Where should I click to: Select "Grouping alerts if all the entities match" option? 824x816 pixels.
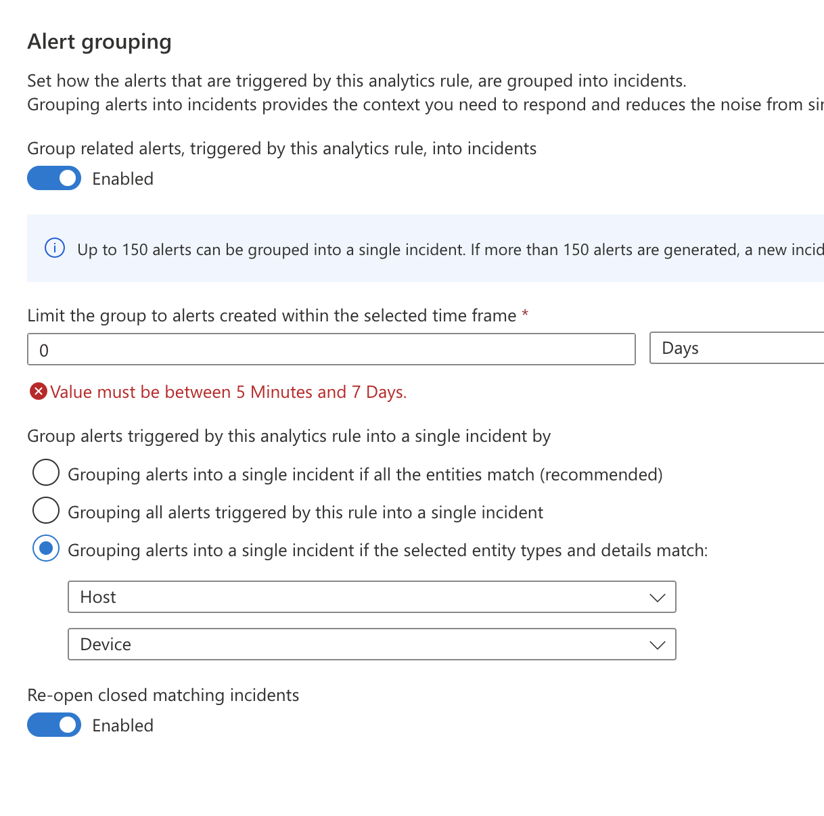(x=45, y=472)
